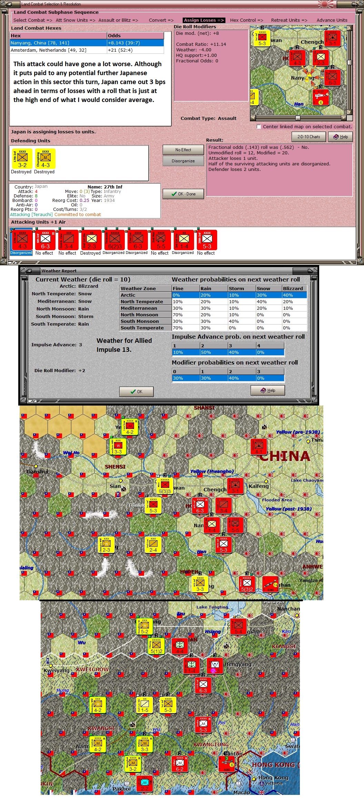Click the yellow 3-3 counter in Hupeh
Viewport: 364px width, 798px height.
point(200,584)
